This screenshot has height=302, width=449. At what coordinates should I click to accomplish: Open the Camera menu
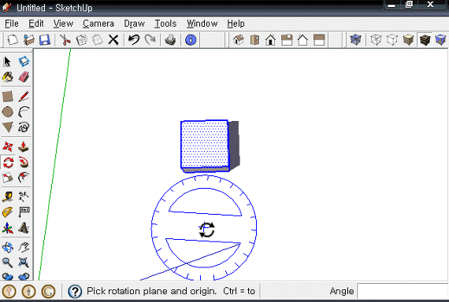tap(98, 24)
